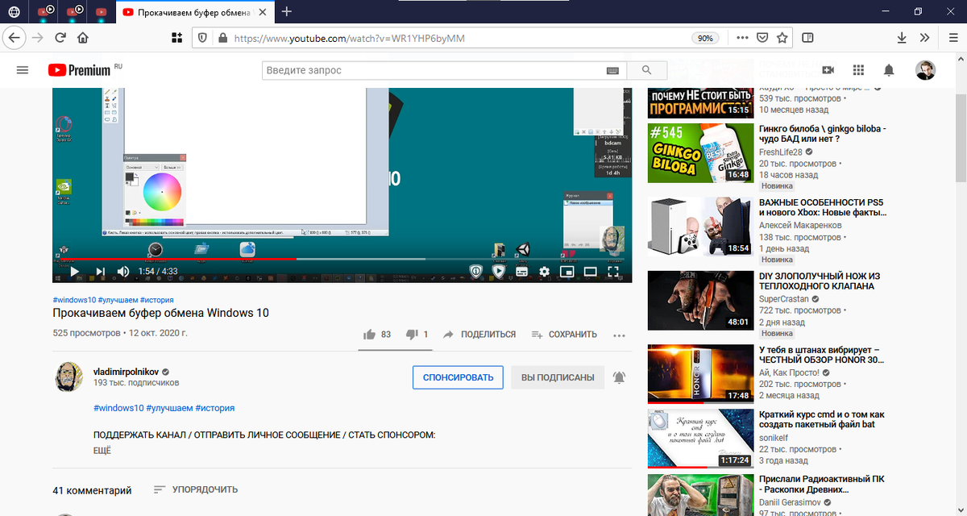This screenshot has height=516, width=967.
Task: Click ПОДЕЛИТЬСЯ share button
Action: pos(479,334)
